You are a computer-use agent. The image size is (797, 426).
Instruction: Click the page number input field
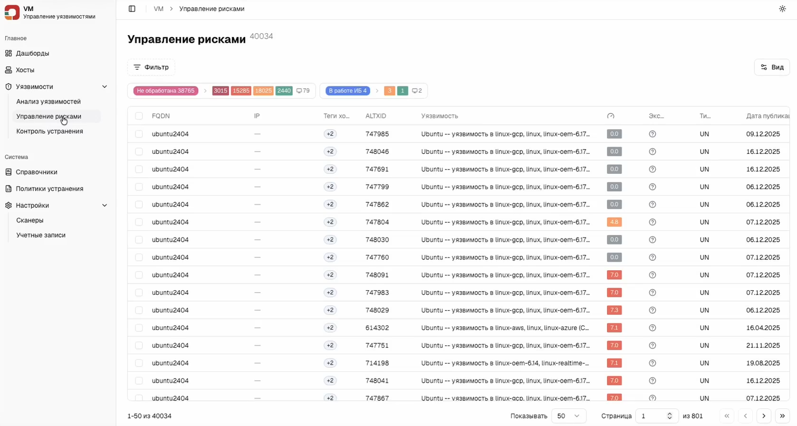tap(651, 416)
